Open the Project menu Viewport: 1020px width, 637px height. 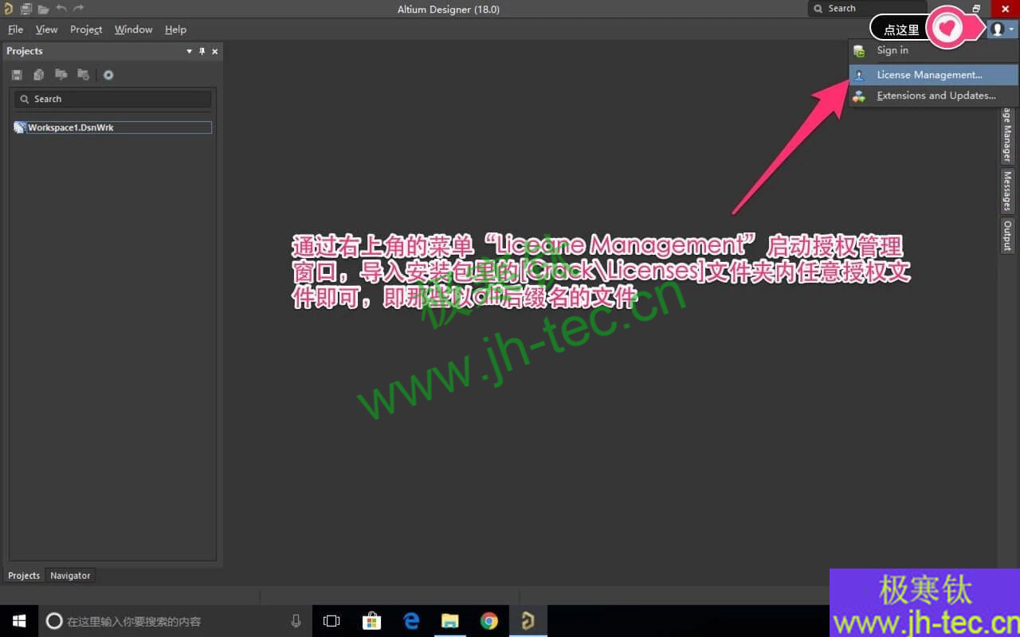click(x=86, y=29)
